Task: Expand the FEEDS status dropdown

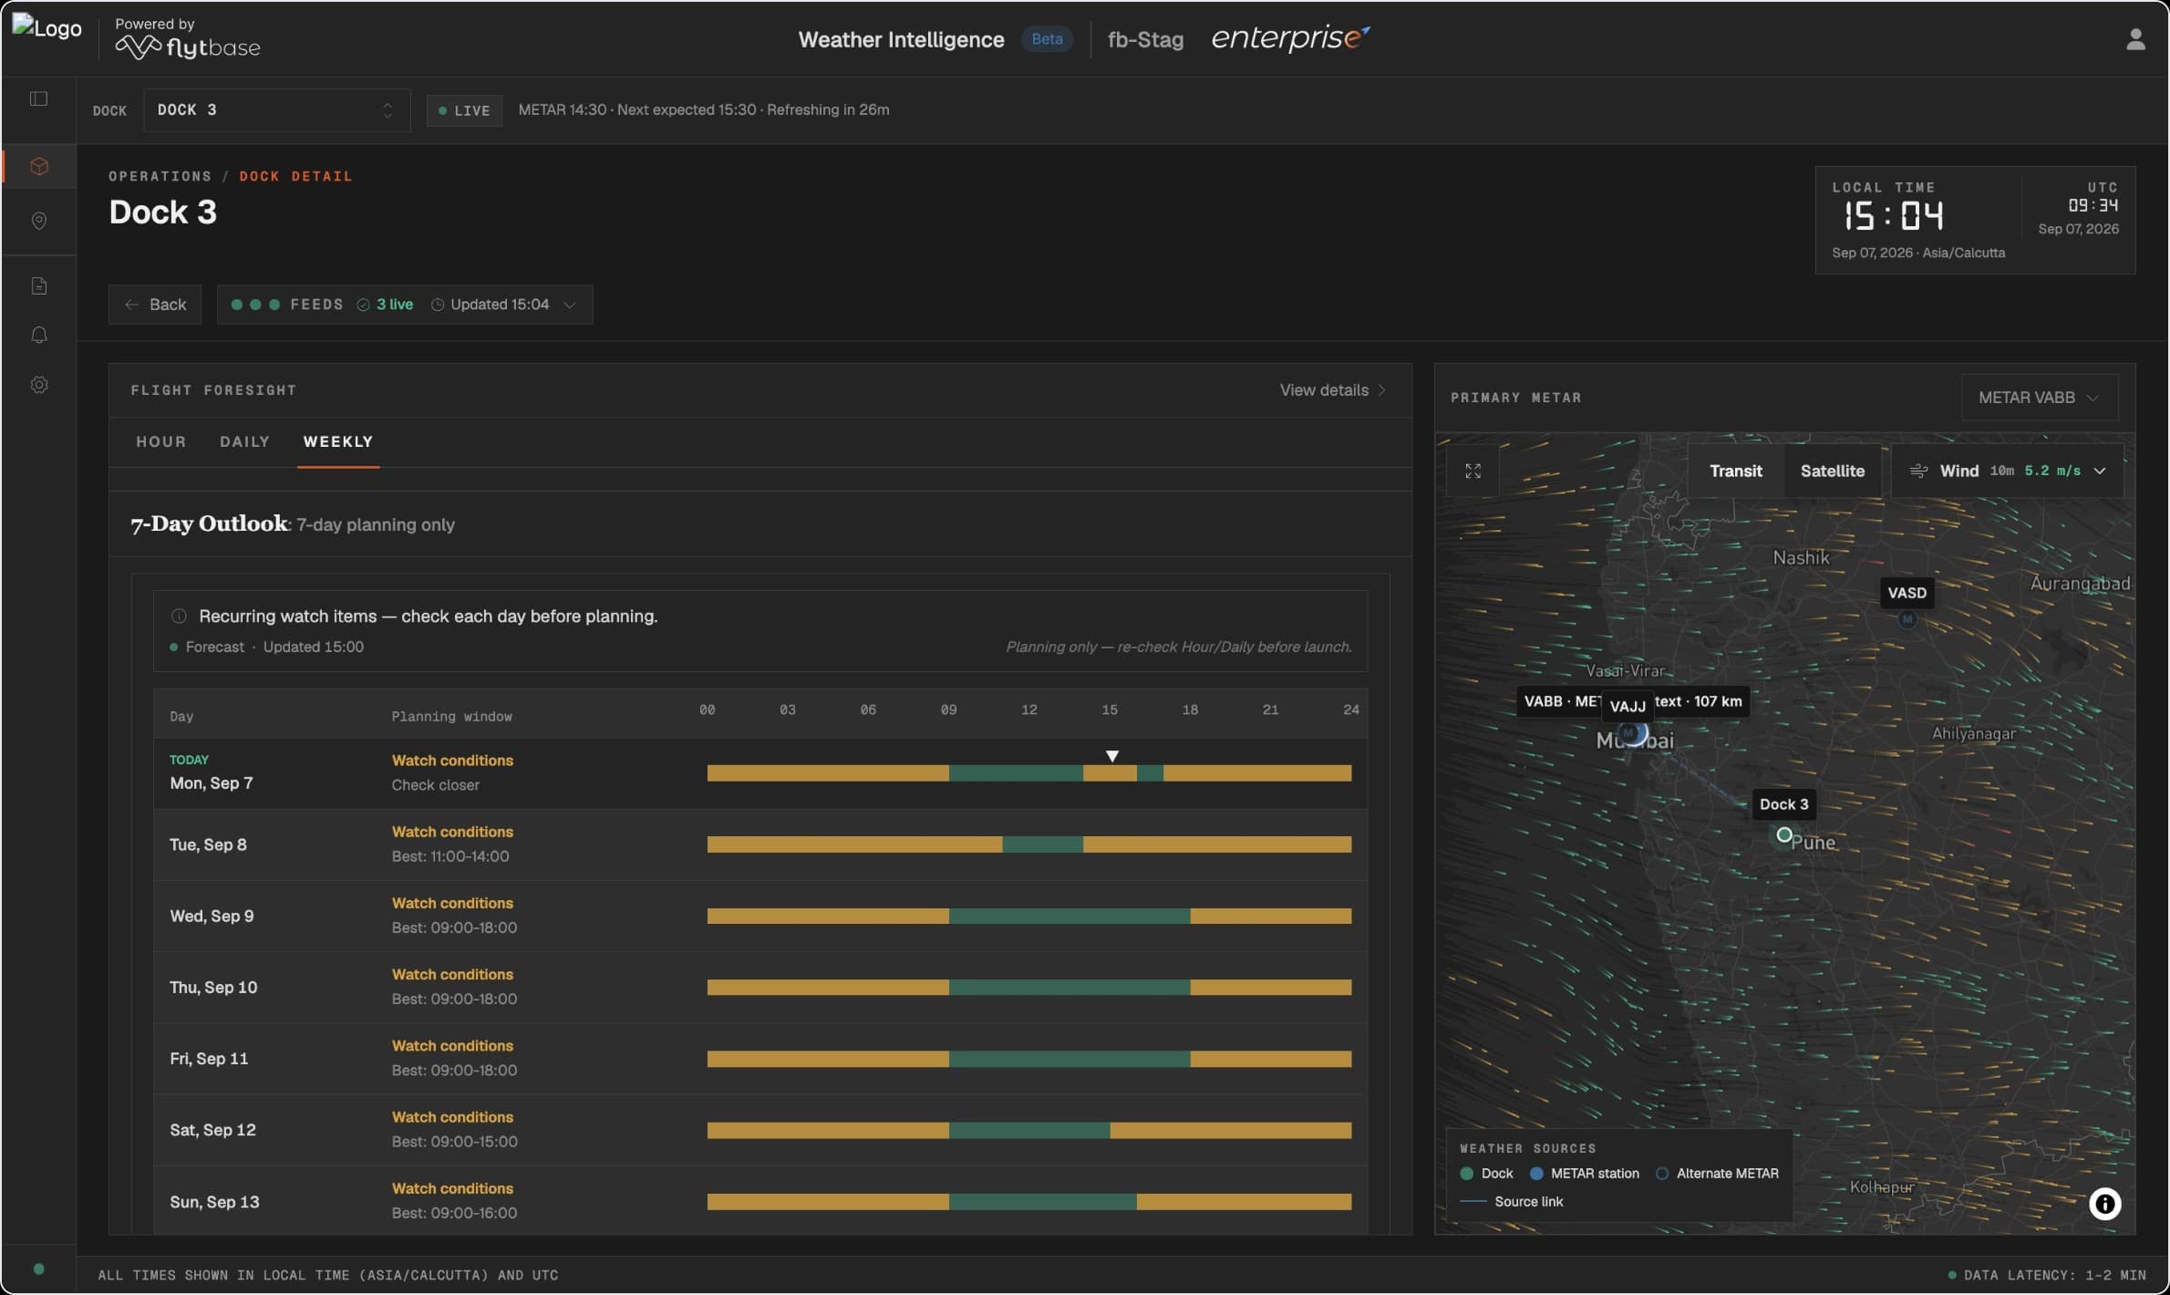Action: (405, 305)
